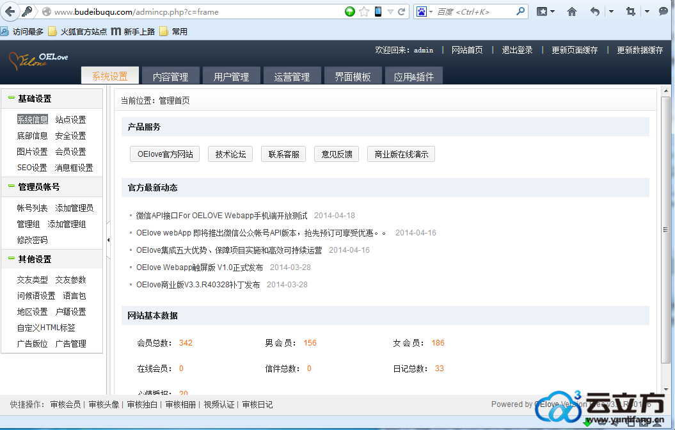Click the browser back arrow button
The width and height of the screenshot is (675, 430).
click(x=10, y=12)
